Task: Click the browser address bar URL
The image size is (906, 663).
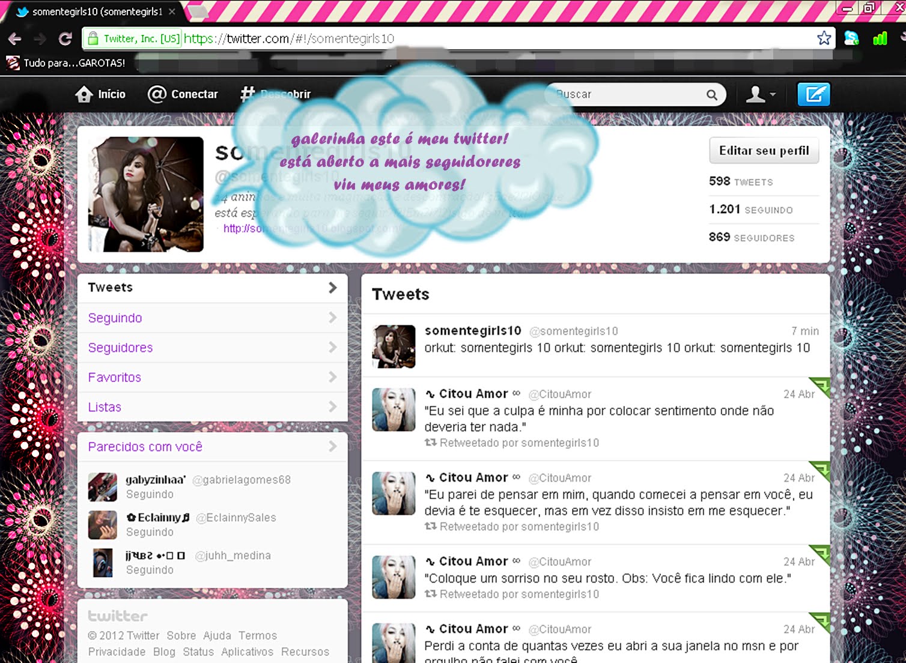Action: [289, 38]
